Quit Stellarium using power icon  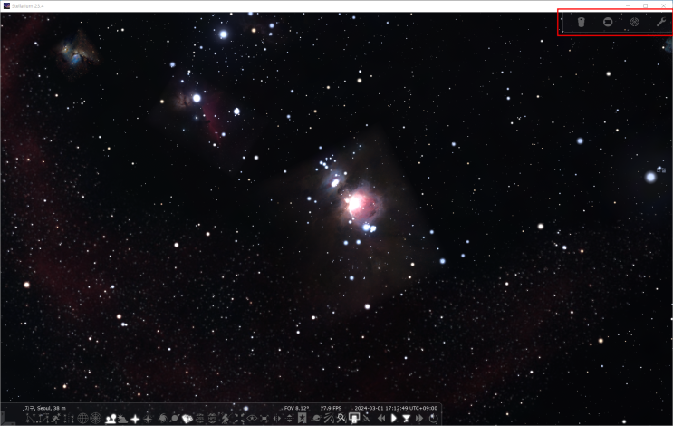(x=433, y=419)
